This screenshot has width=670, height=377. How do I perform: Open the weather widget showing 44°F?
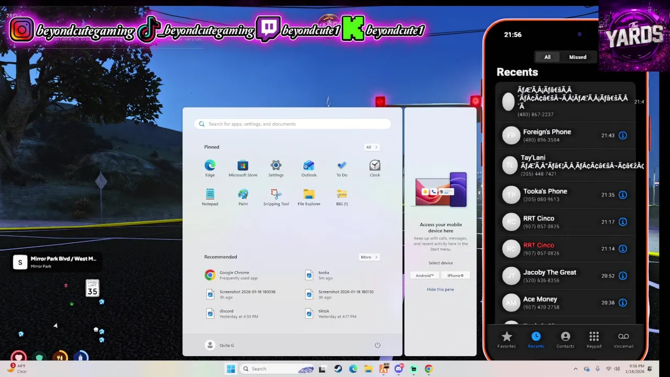point(17,369)
